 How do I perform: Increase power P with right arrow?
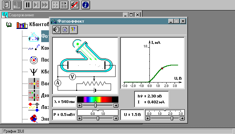click(116, 118)
